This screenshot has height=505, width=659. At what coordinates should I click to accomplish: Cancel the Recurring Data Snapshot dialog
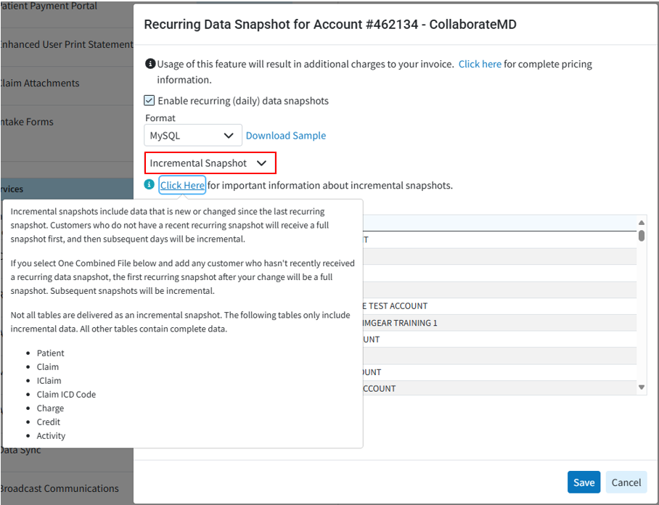point(626,483)
